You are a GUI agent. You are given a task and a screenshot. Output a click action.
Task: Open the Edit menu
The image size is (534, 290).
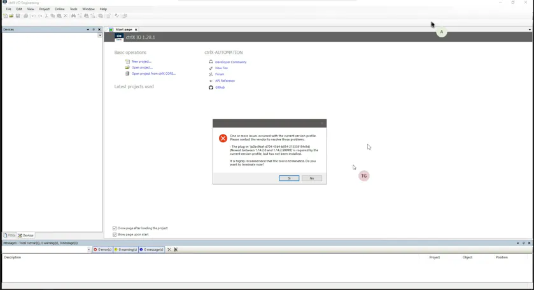[x=19, y=9]
